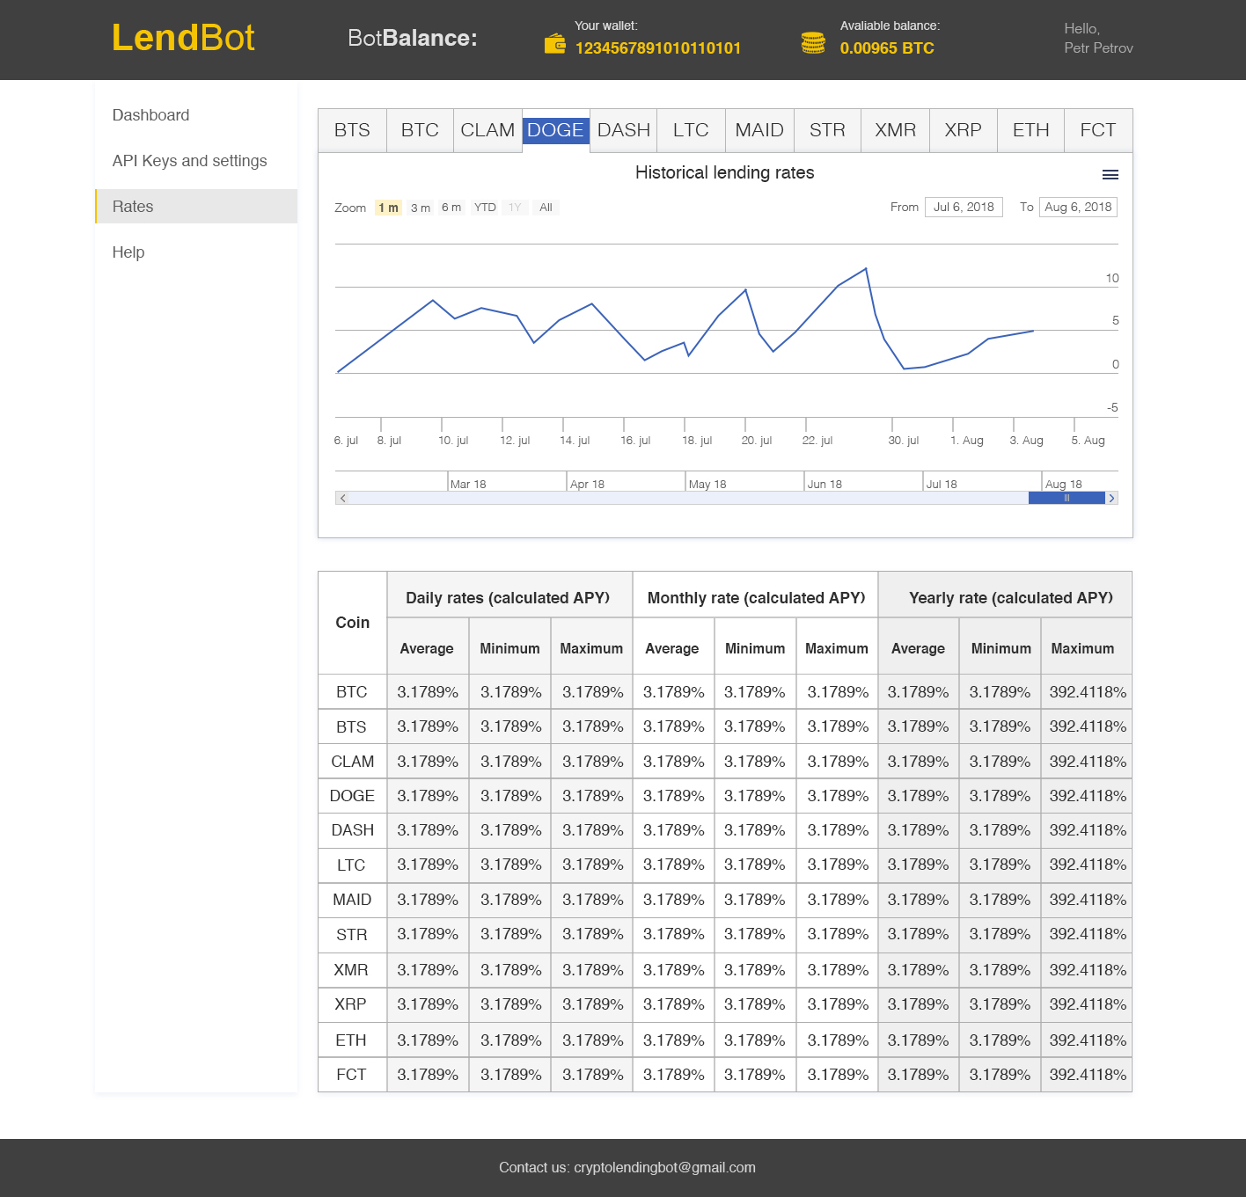Click the right arrow on the chart navigator

(x=1111, y=498)
